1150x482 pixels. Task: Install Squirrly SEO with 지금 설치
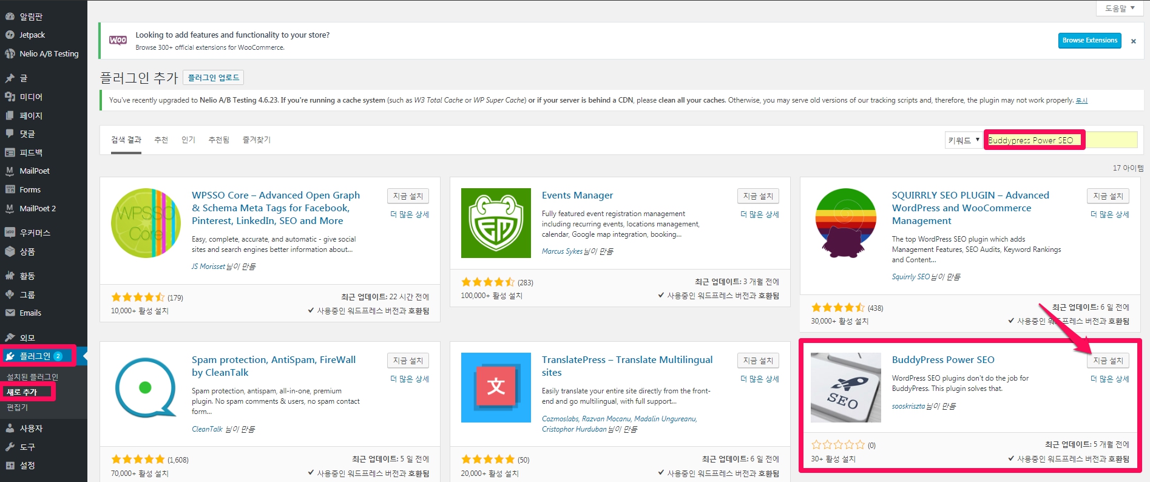[x=1108, y=196]
